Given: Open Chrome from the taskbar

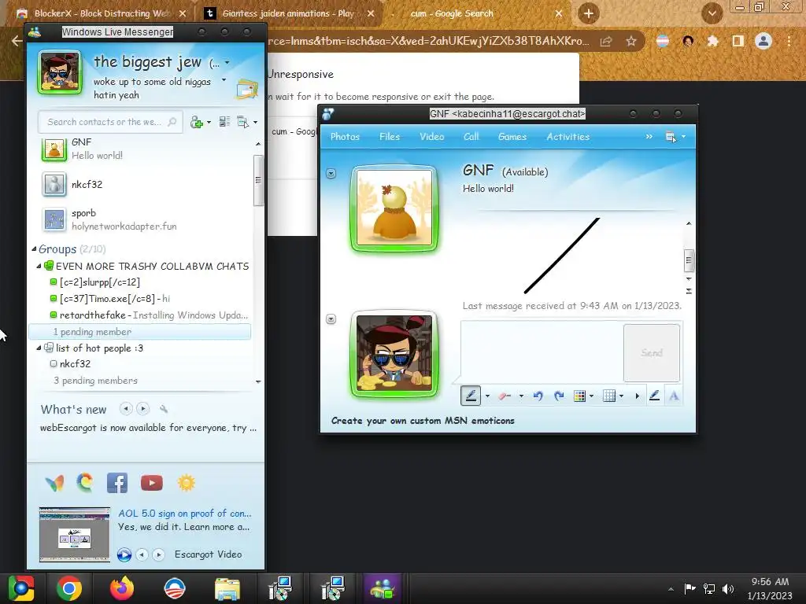Looking at the screenshot, I should (x=69, y=588).
